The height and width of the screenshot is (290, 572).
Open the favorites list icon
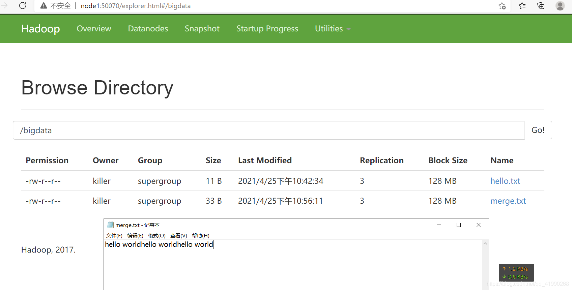pyautogui.click(x=522, y=6)
